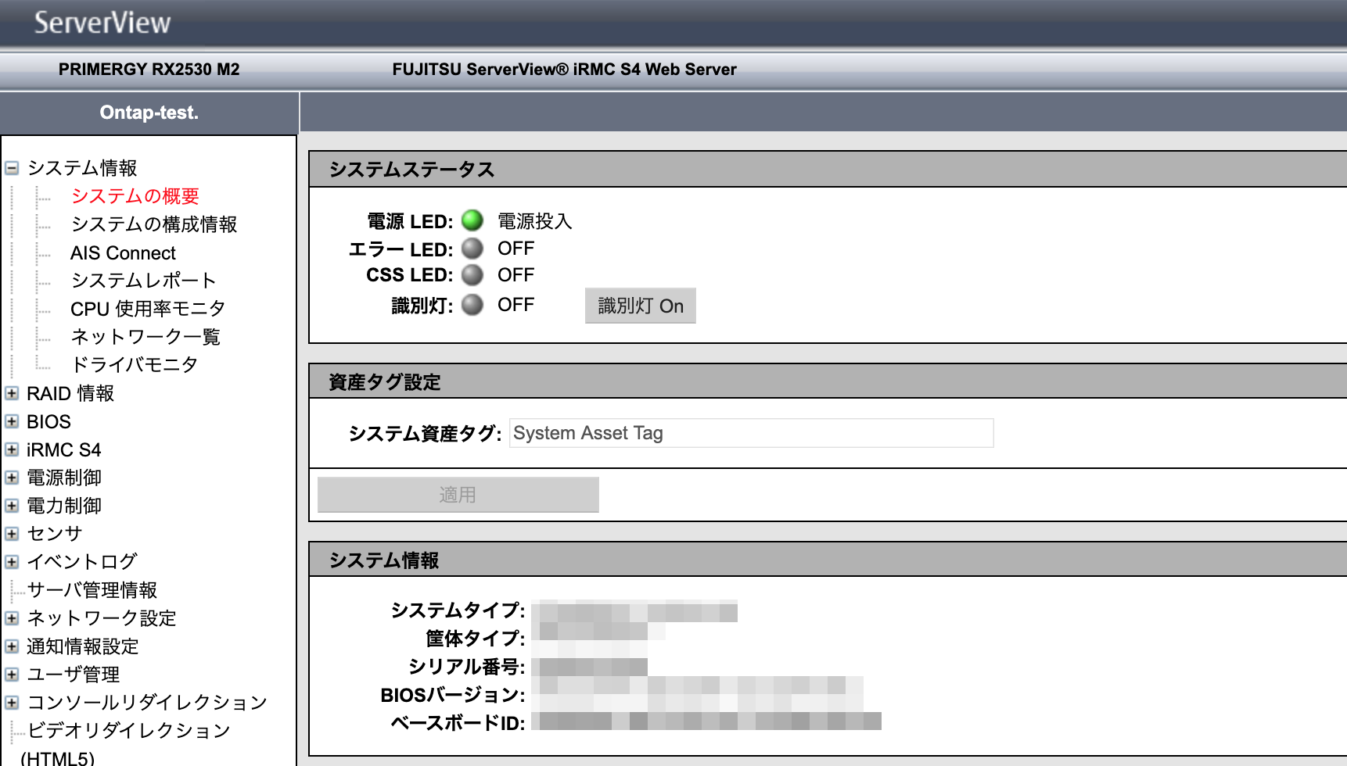Focus the システム資産タグ input field
The height and width of the screenshot is (766, 1347).
(752, 433)
